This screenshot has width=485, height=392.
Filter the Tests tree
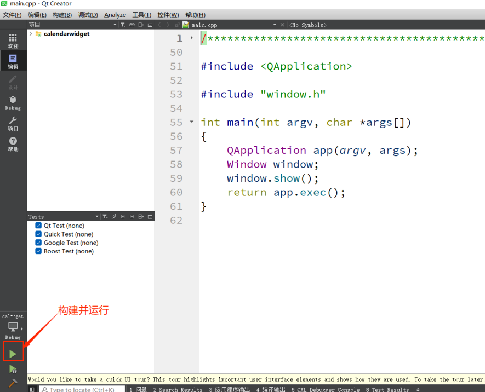105,217
